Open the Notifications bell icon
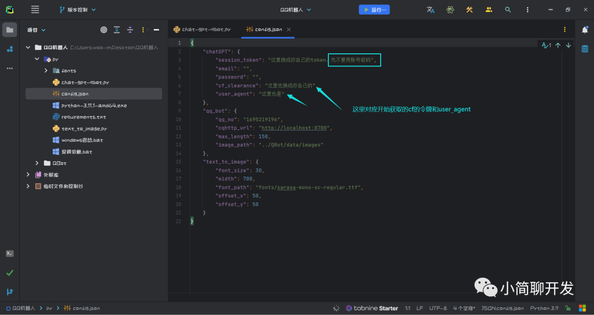Screen dimensions: 594x315 [585, 30]
